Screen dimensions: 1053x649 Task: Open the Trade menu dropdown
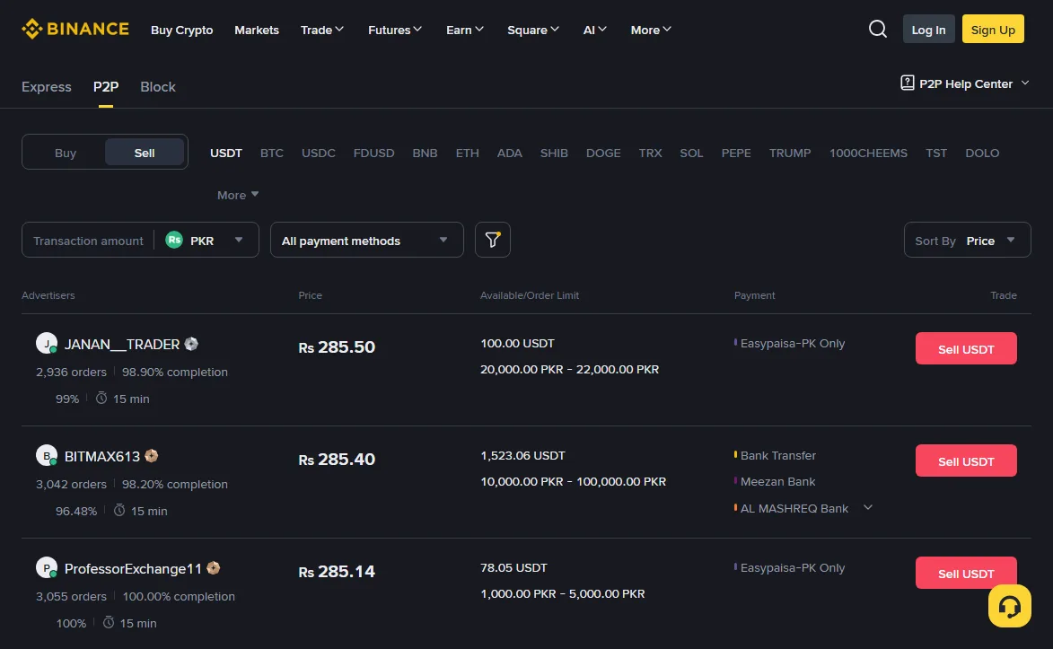pos(322,30)
